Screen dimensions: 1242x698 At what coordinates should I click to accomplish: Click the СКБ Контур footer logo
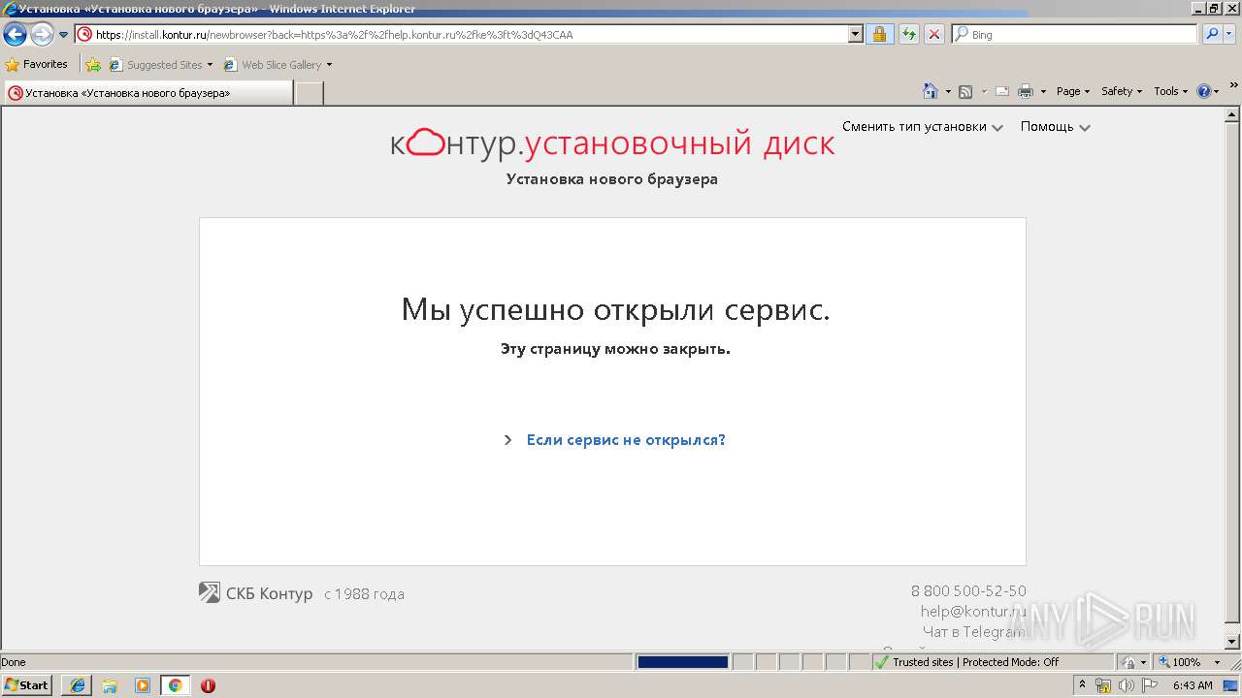[x=256, y=593]
